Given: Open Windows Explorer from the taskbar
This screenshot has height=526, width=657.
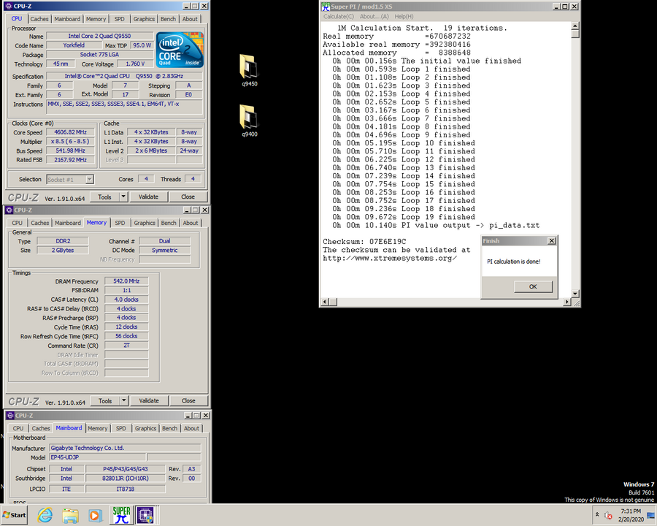Looking at the screenshot, I should click(x=70, y=515).
